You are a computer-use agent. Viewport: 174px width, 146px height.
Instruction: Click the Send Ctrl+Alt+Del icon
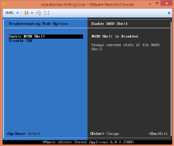pos(39,13)
